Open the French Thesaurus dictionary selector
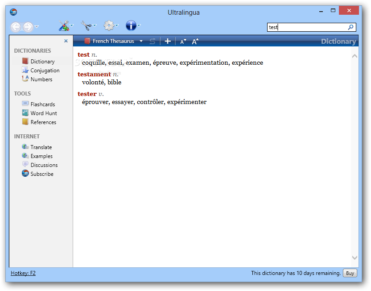The height and width of the screenshot is (291, 371). click(114, 41)
